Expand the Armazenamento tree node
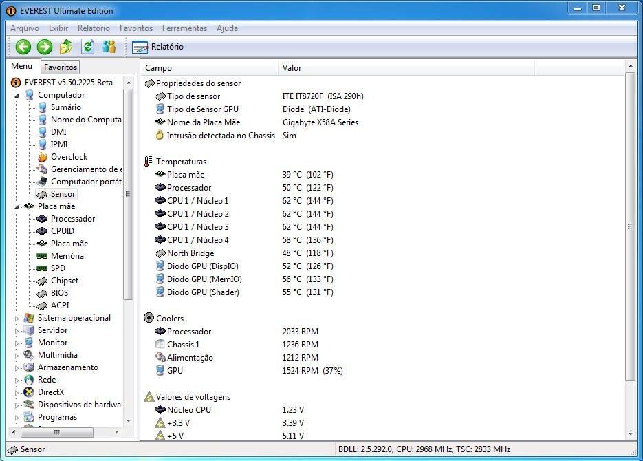This screenshot has width=643, height=461. (x=17, y=368)
